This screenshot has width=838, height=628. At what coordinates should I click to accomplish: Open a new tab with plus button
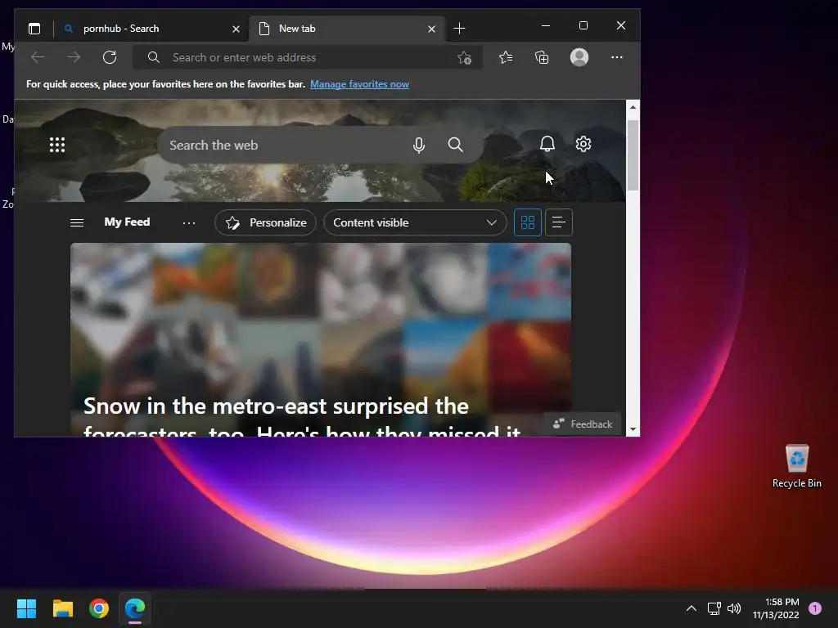point(459,29)
